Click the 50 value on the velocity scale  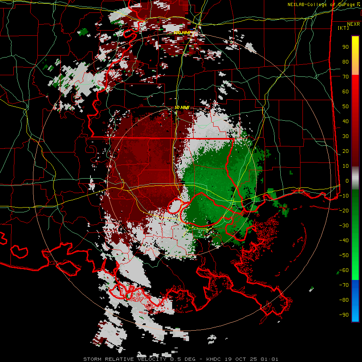pyautogui.click(x=346, y=107)
